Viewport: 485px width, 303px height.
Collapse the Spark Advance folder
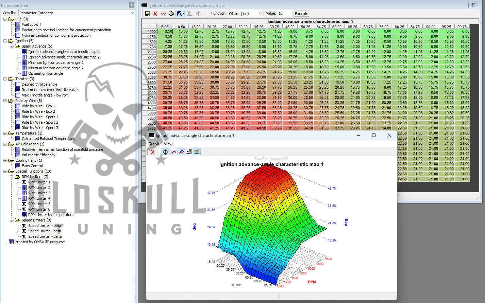click(x=12, y=46)
